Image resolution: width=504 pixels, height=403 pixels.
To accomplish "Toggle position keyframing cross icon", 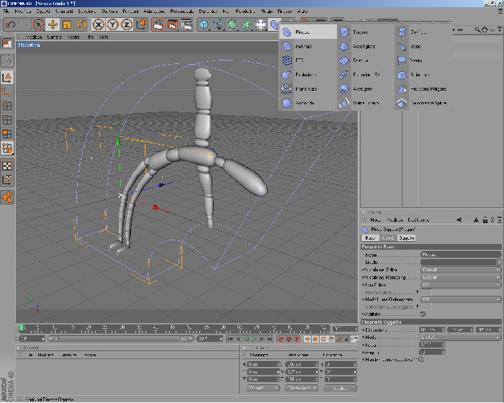I will click(307, 339).
